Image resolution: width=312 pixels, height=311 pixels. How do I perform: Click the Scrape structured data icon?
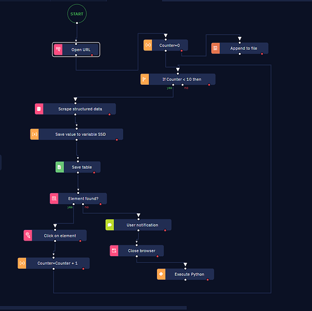(39, 109)
